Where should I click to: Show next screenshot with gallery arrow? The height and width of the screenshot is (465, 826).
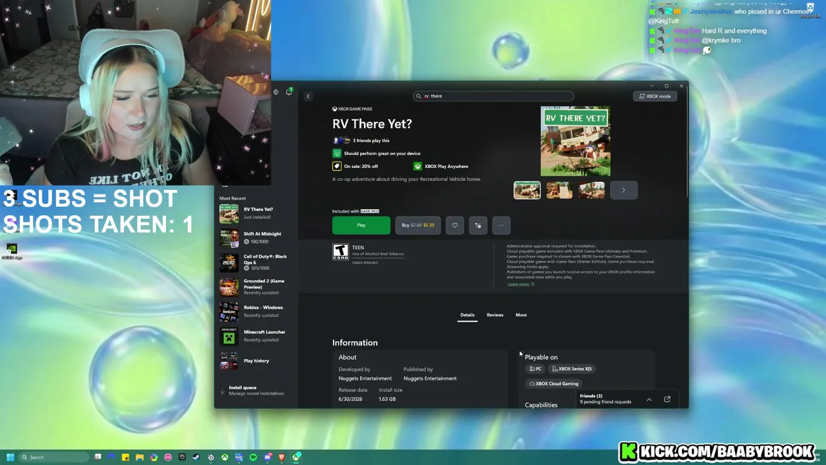click(623, 190)
